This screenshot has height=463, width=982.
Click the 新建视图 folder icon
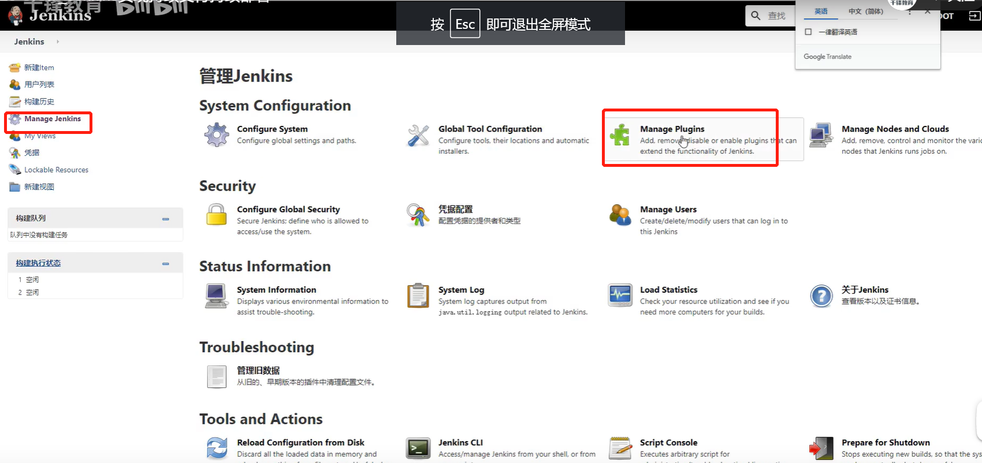point(15,186)
